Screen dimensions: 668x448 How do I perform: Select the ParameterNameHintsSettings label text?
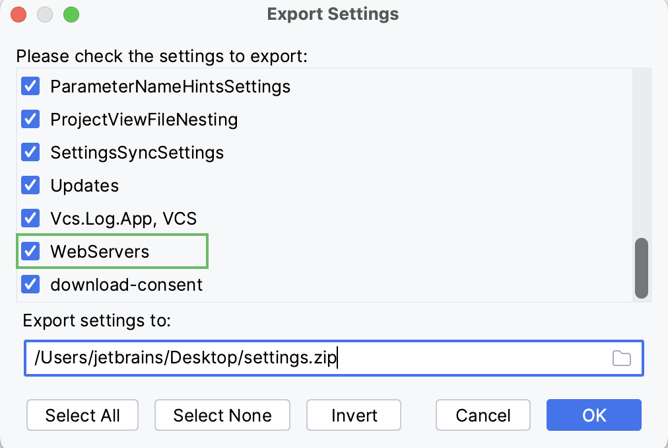[170, 87]
